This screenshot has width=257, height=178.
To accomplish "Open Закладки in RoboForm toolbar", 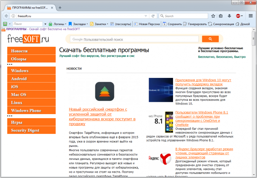I will (x=78, y=24).
